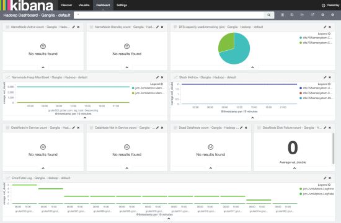Edit the DFS capacity pie panel
Screen dimensions: 341x223
tap(325, 27)
